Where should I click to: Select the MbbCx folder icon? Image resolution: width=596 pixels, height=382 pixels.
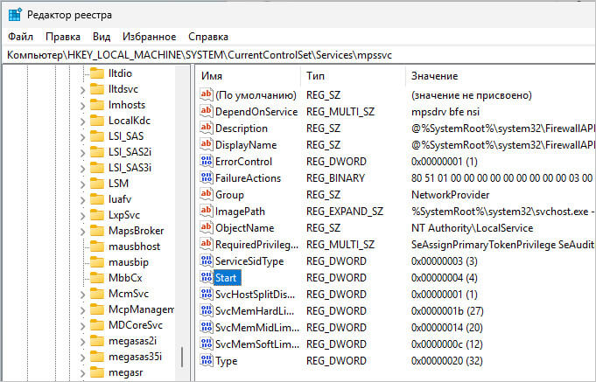pyautogui.click(x=97, y=278)
